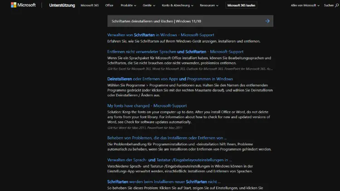Open Microsoft 365 menu item
The image size is (340, 191).
click(90, 5)
